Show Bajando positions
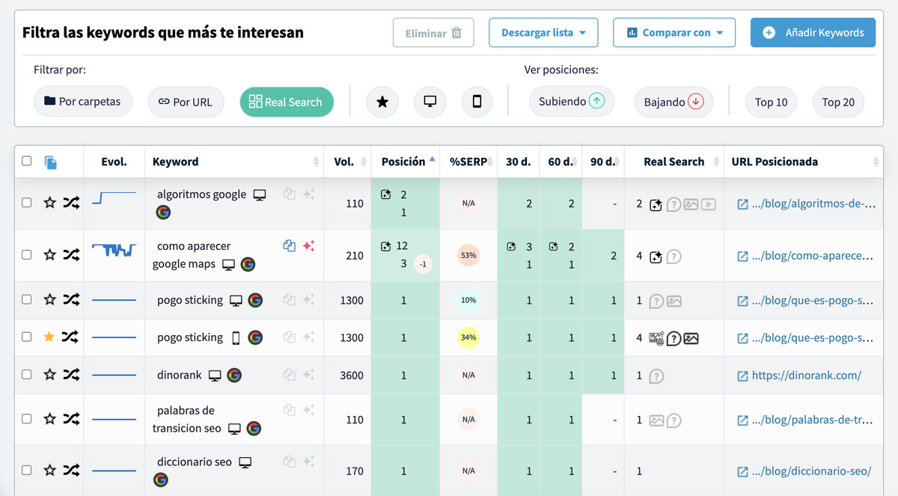 click(x=673, y=102)
